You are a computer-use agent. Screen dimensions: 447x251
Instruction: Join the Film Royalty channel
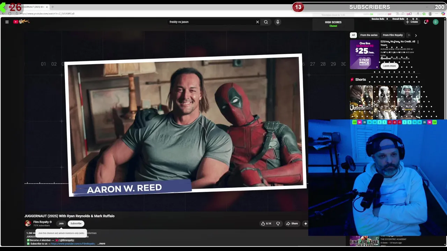pyautogui.click(x=61, y=223)
